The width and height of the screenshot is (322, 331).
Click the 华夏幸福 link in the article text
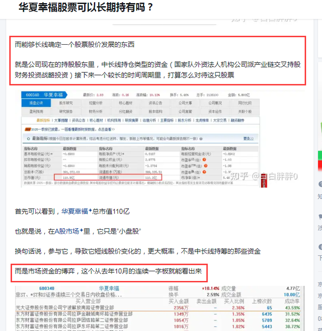point(75,211)
